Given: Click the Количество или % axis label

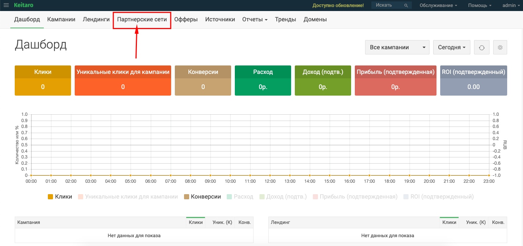Looking at the screenshot, I should 17,145.
